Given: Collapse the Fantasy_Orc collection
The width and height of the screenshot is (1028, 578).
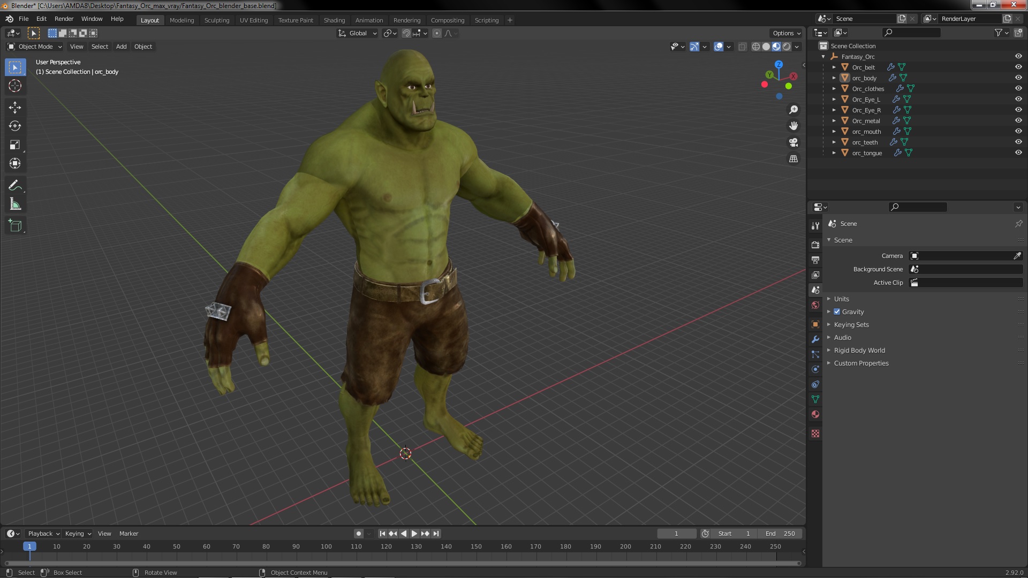Looking at the screenshot, I should (823, 57).
